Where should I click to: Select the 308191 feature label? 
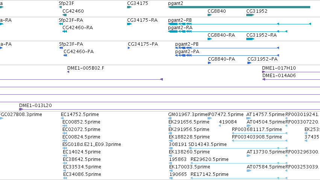click(x=178, y=144)
